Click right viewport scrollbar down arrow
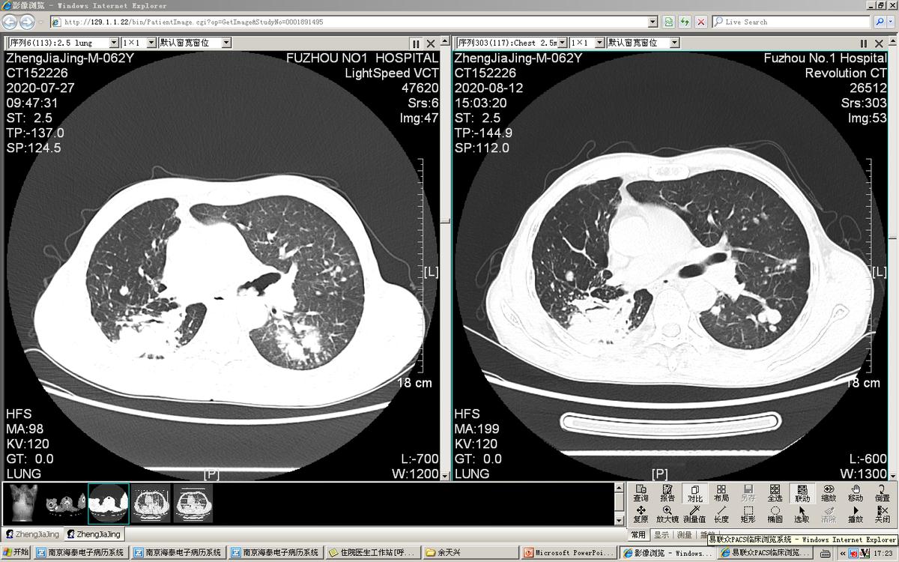The height and width of the screenshot is (562, 899). [x=892, y=476]
